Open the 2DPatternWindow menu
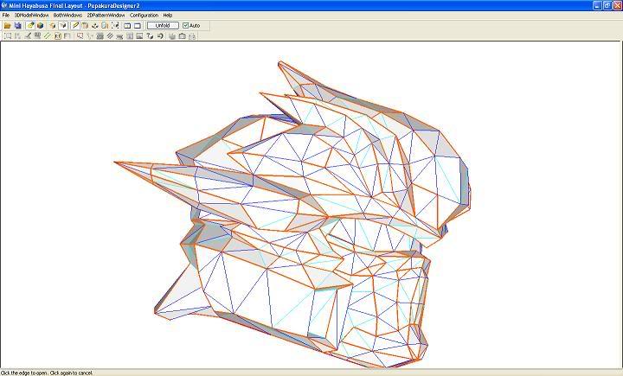The image size is (623, 376). tap(106, 15)
